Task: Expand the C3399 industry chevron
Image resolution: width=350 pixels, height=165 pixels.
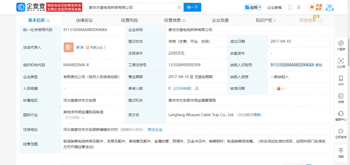Action: click(83, 118)
